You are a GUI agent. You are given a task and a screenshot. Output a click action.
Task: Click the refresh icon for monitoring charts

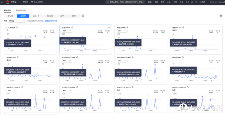point(221,16)
